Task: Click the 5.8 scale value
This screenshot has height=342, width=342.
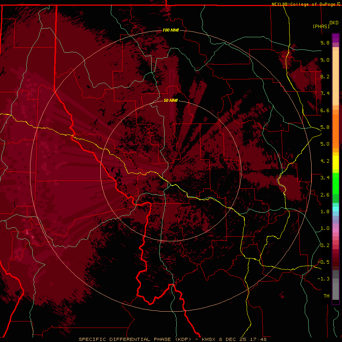Action: point(325,127)
